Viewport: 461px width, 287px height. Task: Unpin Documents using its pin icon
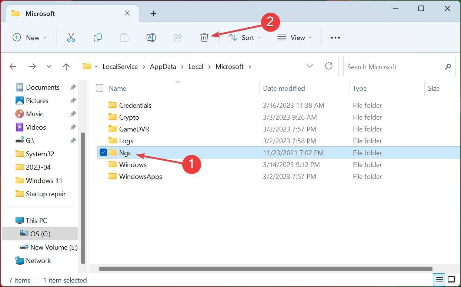[73, 87]
